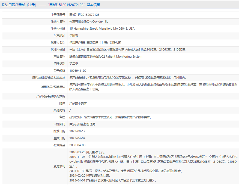
Task: Select the label '型号规格'
Action: click(x=59, y=71)
